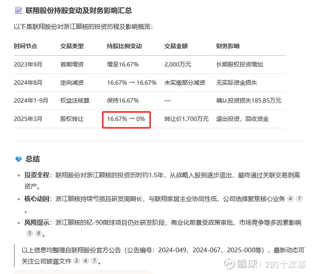Select the 2025年3月 date cell
Image resolution: width=315 pixels, height=274 pixels.
pos(28,119)
